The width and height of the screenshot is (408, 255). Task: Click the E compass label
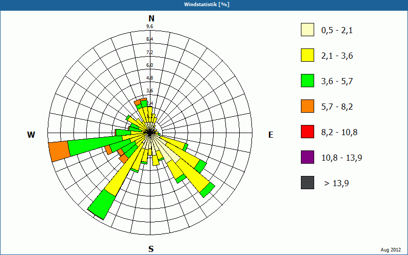(x=271, y=135)
